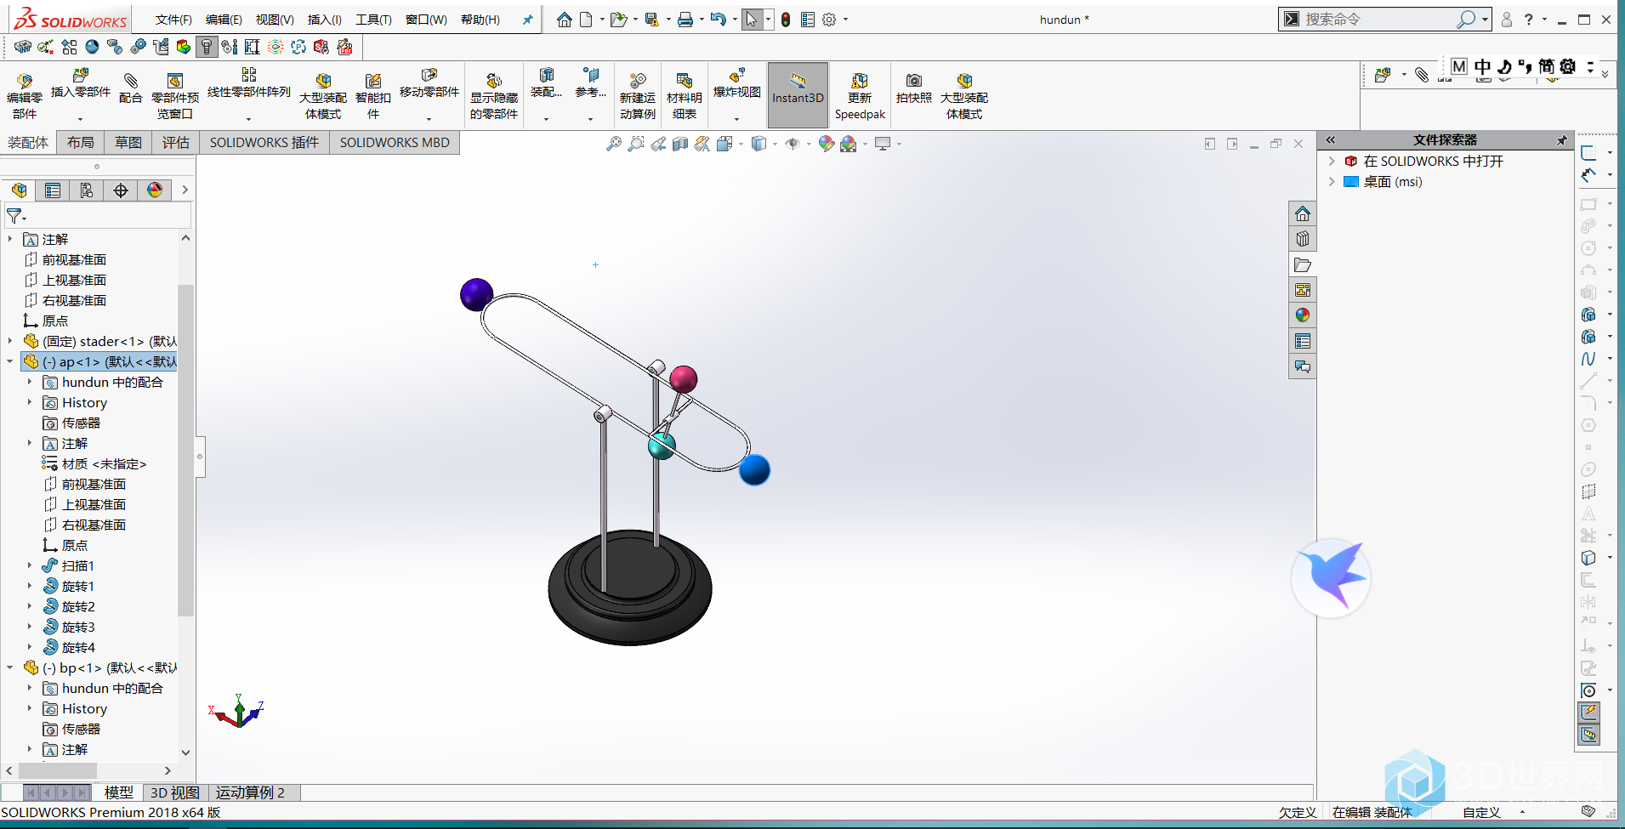
Task: Open the Home icon in title bar
Action: (x=565, y=20)
